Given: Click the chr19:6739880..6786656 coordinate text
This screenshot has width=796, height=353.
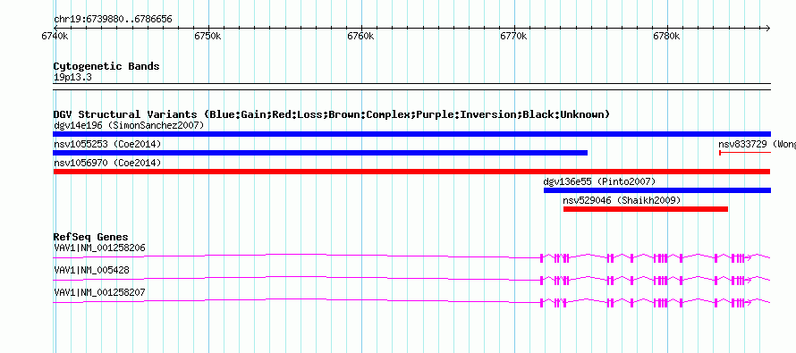Looking at the screenshot, I should [113, 20].
